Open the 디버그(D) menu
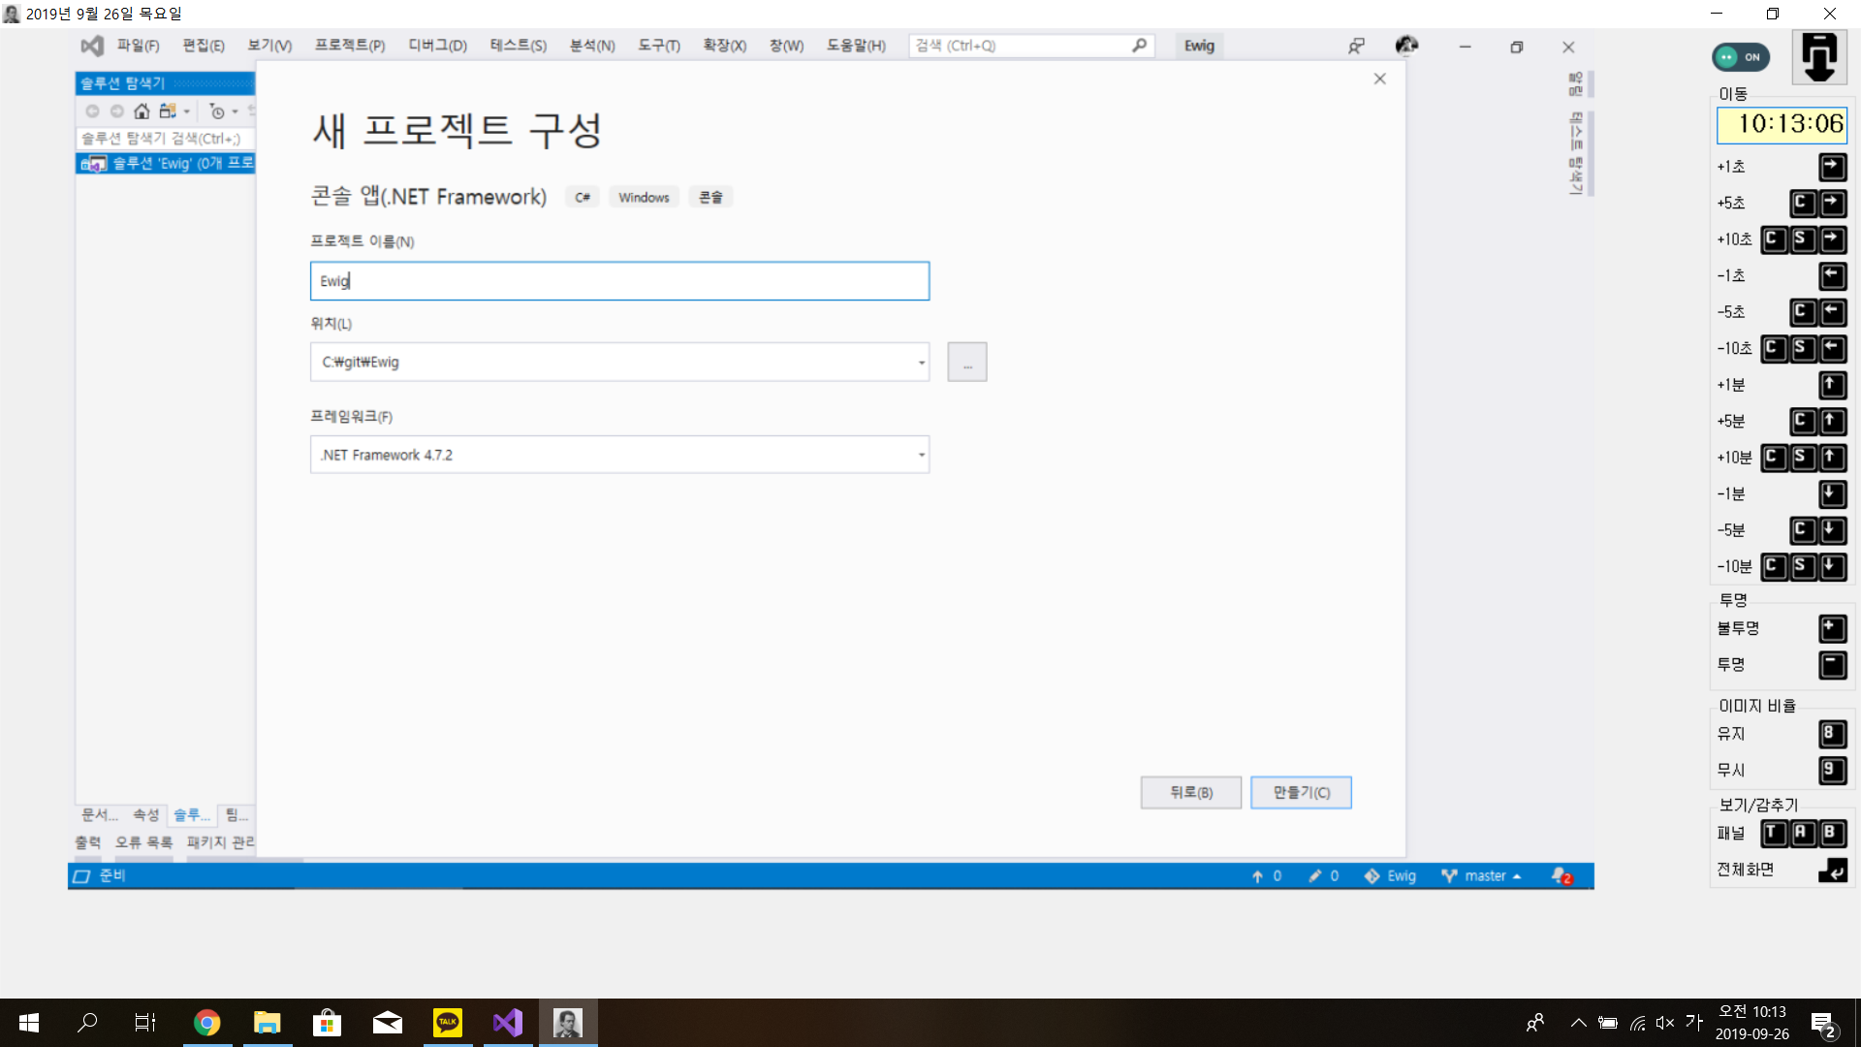This screenshot has width=1861, height=1047. coord(437,46)
